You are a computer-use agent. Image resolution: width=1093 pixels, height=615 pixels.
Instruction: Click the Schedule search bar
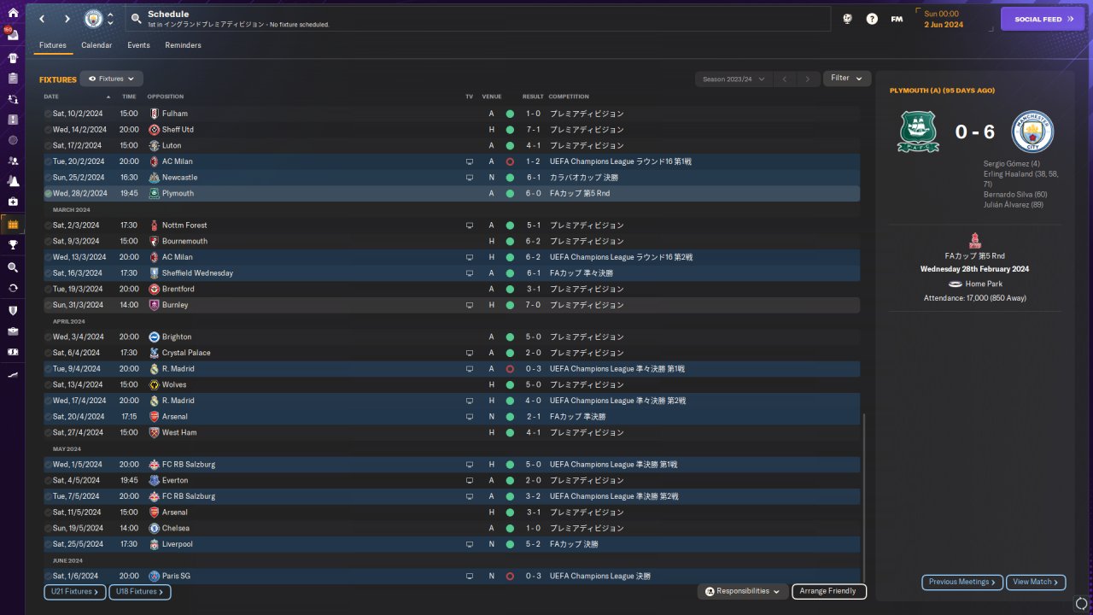coord(477,19)
